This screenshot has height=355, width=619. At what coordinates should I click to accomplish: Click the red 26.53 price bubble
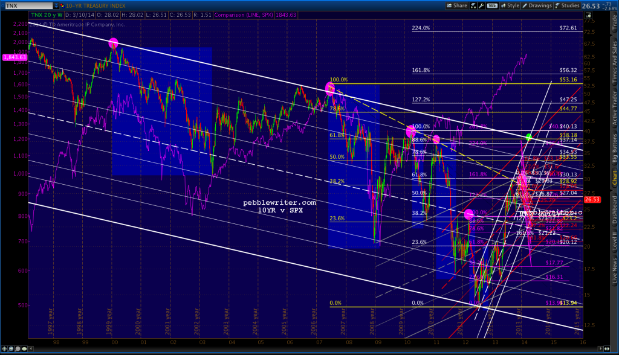point(592,200)
